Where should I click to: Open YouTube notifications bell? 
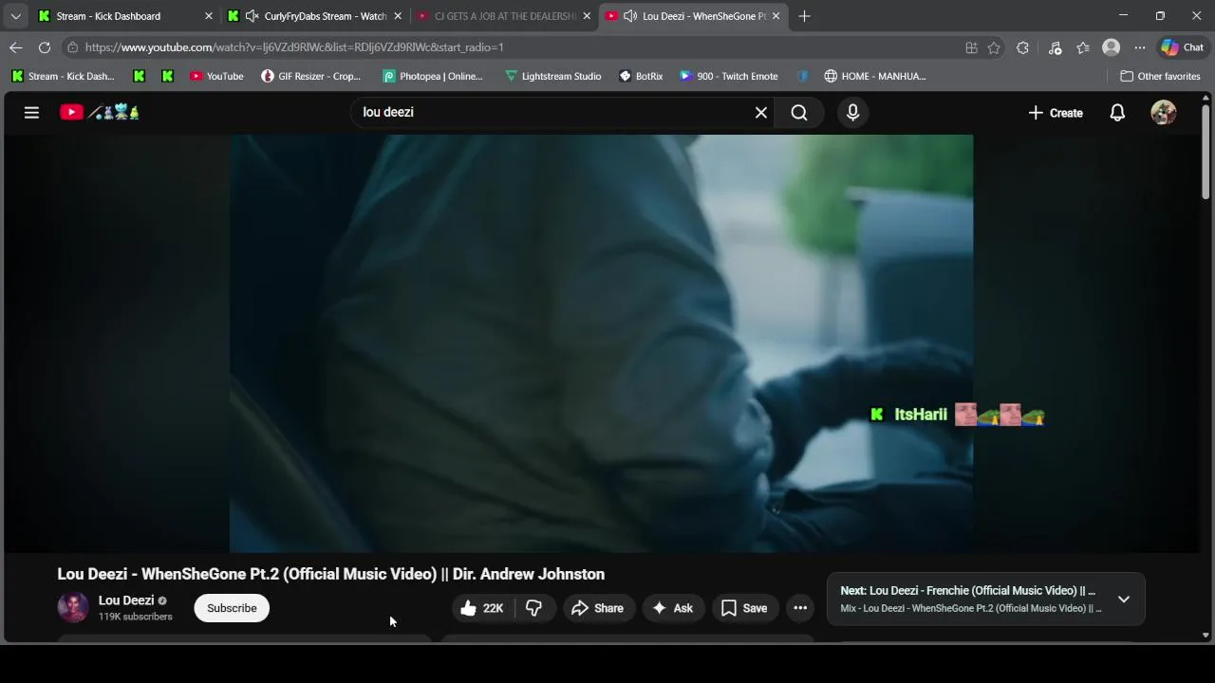point(1117,112)
